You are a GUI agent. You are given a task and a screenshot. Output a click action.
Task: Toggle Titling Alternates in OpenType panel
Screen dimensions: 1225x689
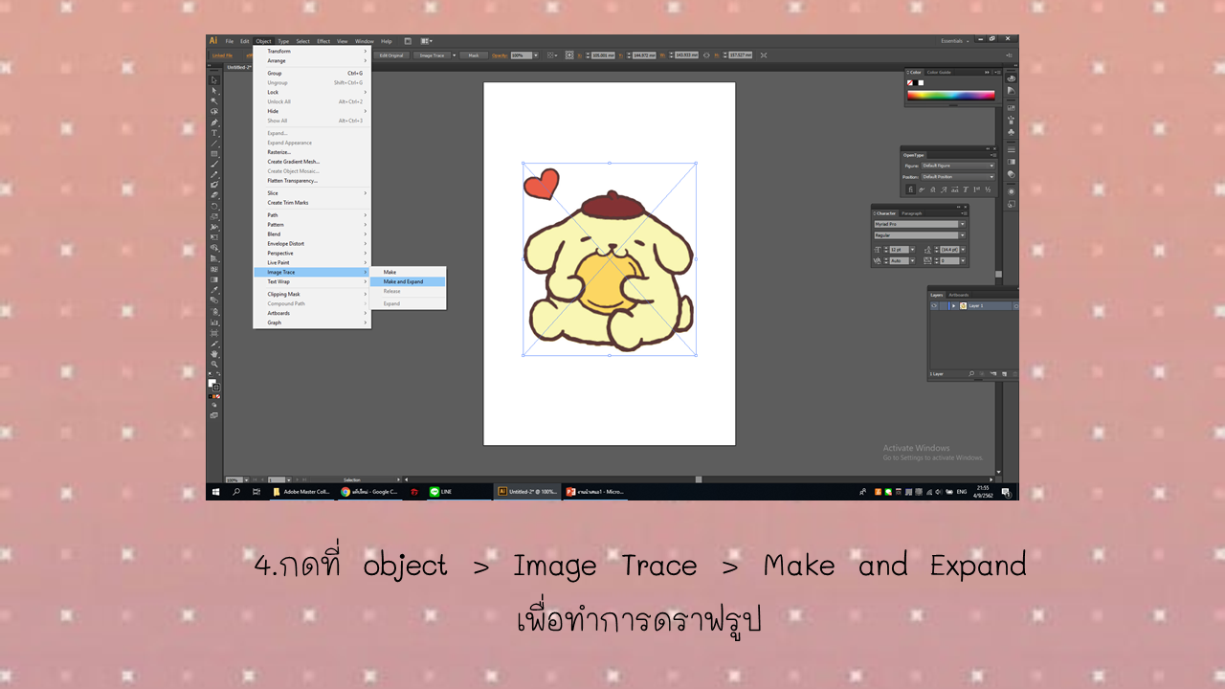pos(966,189)
